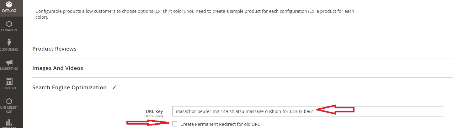This screenshot has height=128, width=453.
Task: Click the Reports bar chart icon
Action: 9,122
